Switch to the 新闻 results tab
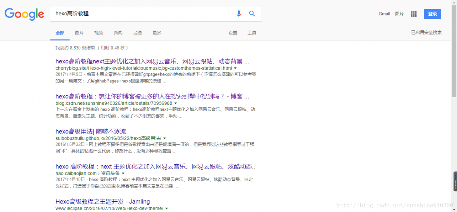 (x=118, y=33)
